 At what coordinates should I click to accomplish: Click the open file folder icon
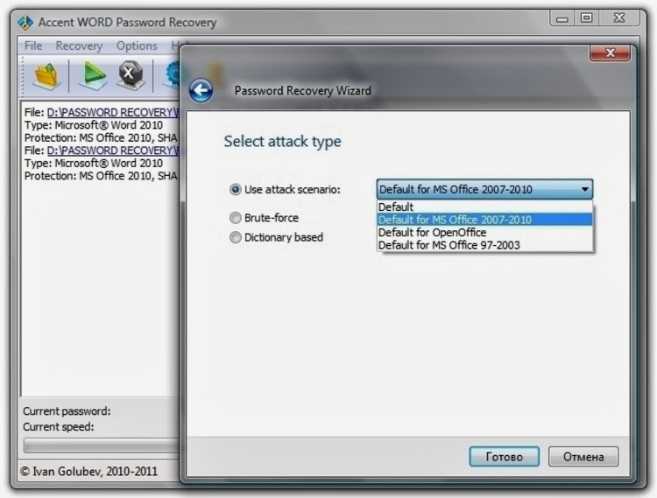[x=46, y=76]
